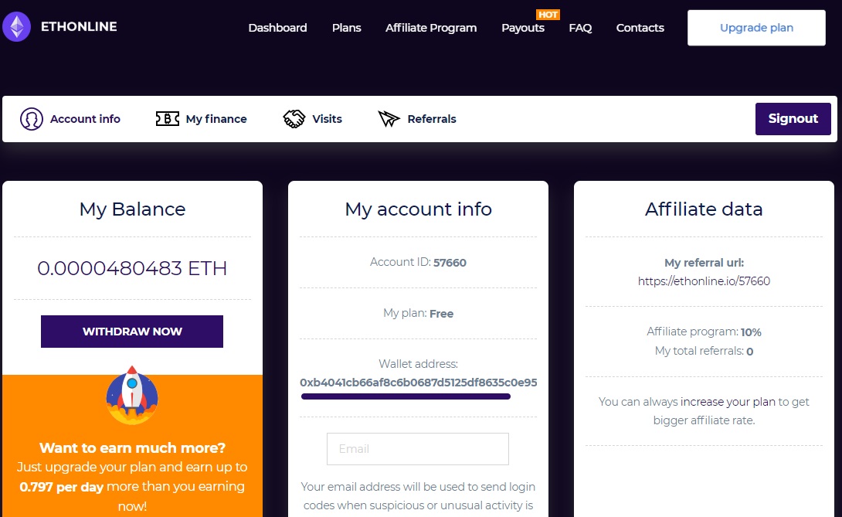Open the FAQ page
Image resolution: width=842 pixels, height=517 pixels.
coord(580,28)
